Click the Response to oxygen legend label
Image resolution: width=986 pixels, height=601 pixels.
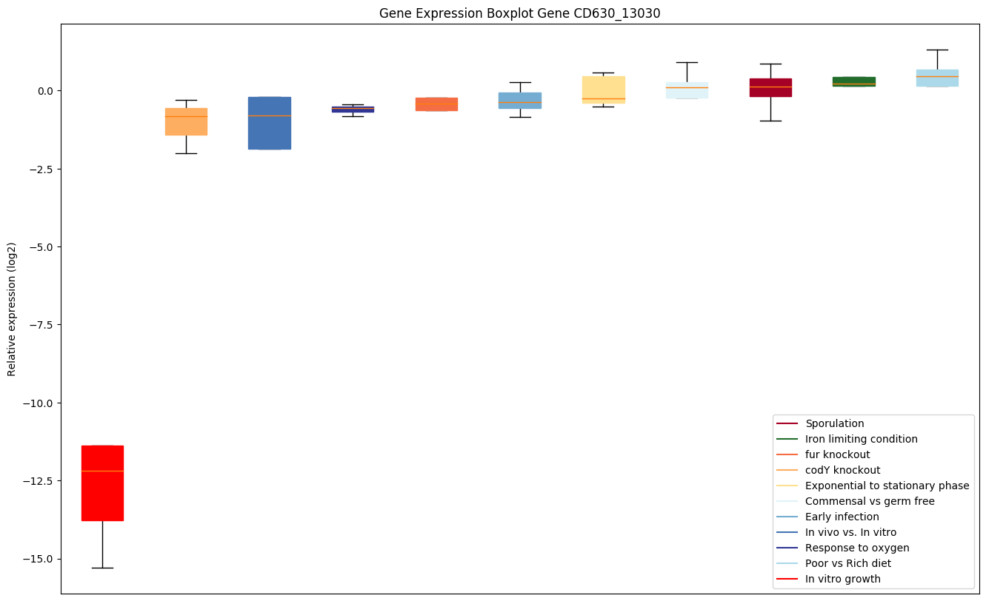pos(857,548)
